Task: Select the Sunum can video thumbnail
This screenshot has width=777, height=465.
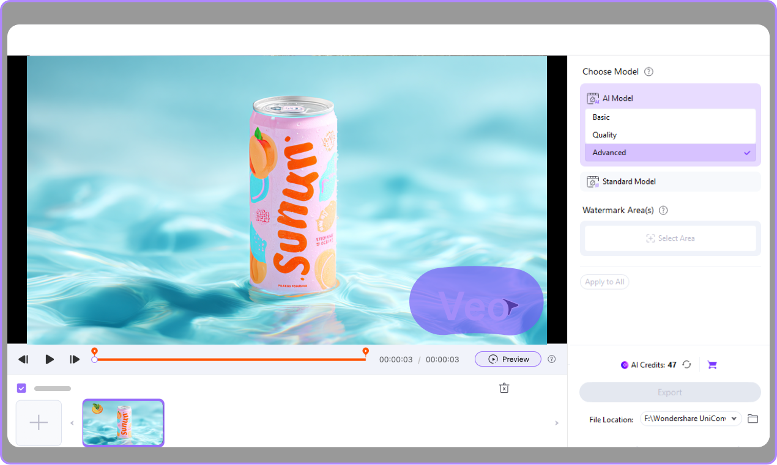Action: coord(123,422)
